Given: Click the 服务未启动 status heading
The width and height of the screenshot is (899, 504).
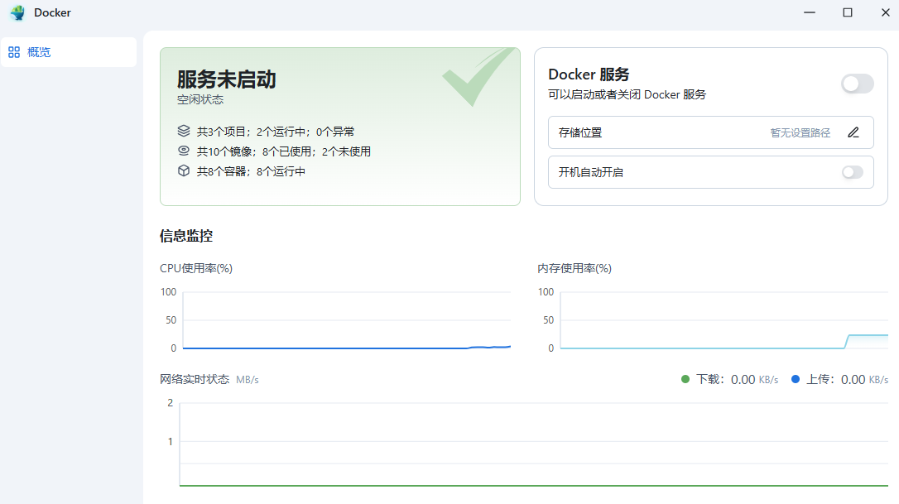Looking at the screenshot, I should click(x=226, y=79).
